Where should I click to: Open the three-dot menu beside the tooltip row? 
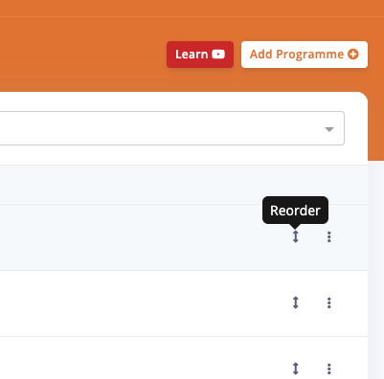[329, 236]
